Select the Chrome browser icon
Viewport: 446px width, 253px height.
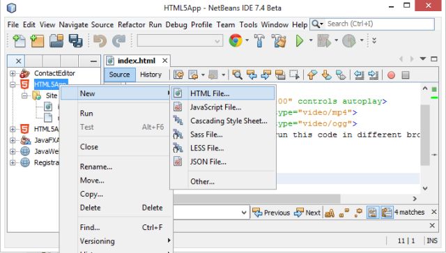[x=236, y=40]
